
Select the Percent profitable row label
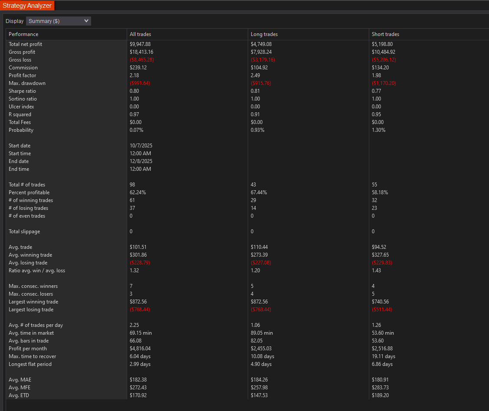pyautogui.click(x=29, y=192)
